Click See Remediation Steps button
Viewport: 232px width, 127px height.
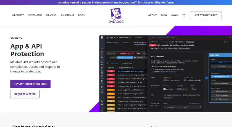coord(222,76)
